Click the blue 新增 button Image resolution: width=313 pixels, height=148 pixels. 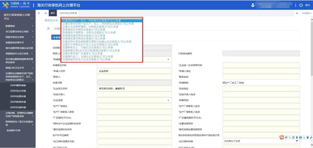click(x=56, y=37)
